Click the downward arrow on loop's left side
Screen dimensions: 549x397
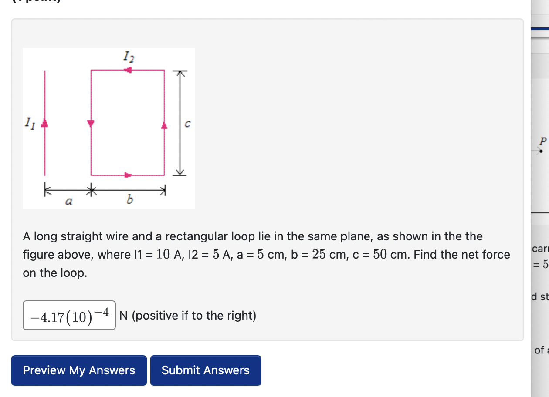[91, 124]
